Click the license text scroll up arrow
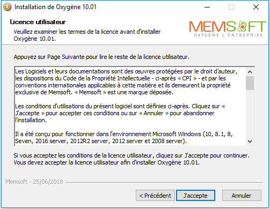Viewport: 270px width, 209px height. pos(250,72)
